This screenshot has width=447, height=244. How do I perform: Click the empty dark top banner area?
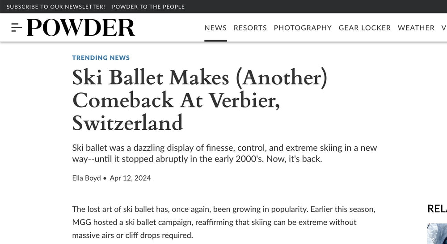pyautogui.click(x=313, y=7)
